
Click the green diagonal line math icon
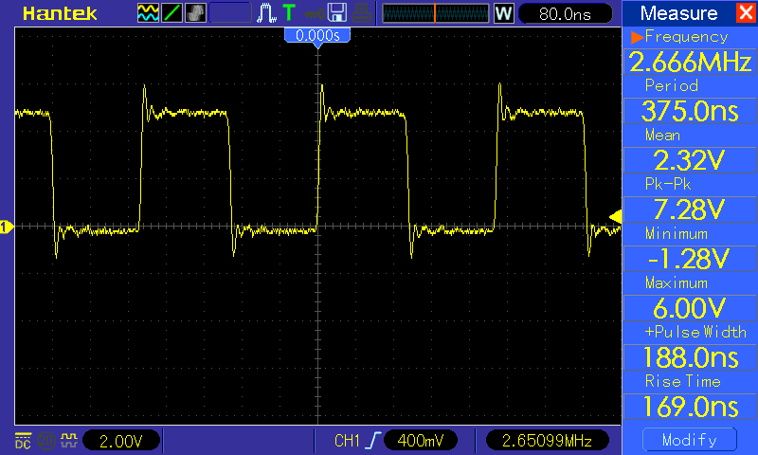pos(171,13)
